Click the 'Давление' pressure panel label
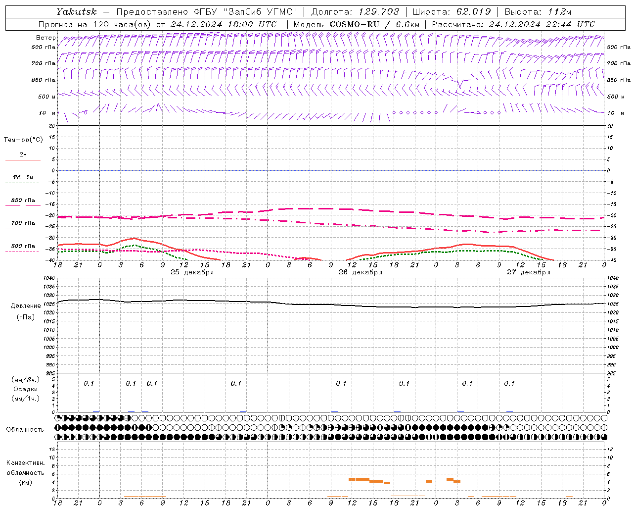633x507 pixels. [x=26, y=306]
